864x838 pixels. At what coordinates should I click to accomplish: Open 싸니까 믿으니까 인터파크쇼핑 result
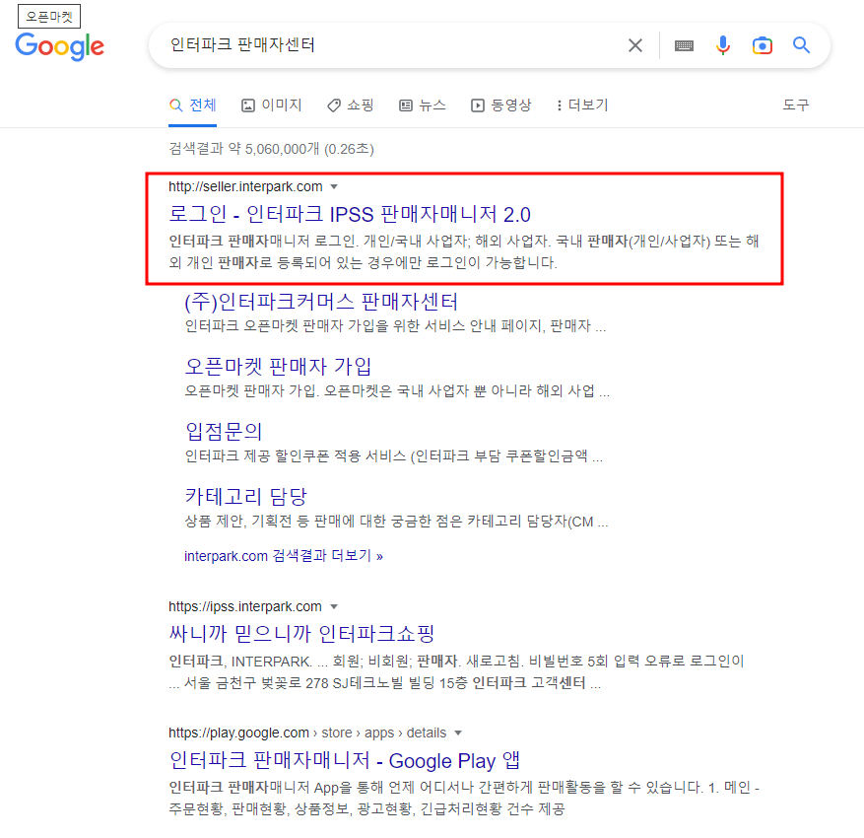[x=302, y=634]
